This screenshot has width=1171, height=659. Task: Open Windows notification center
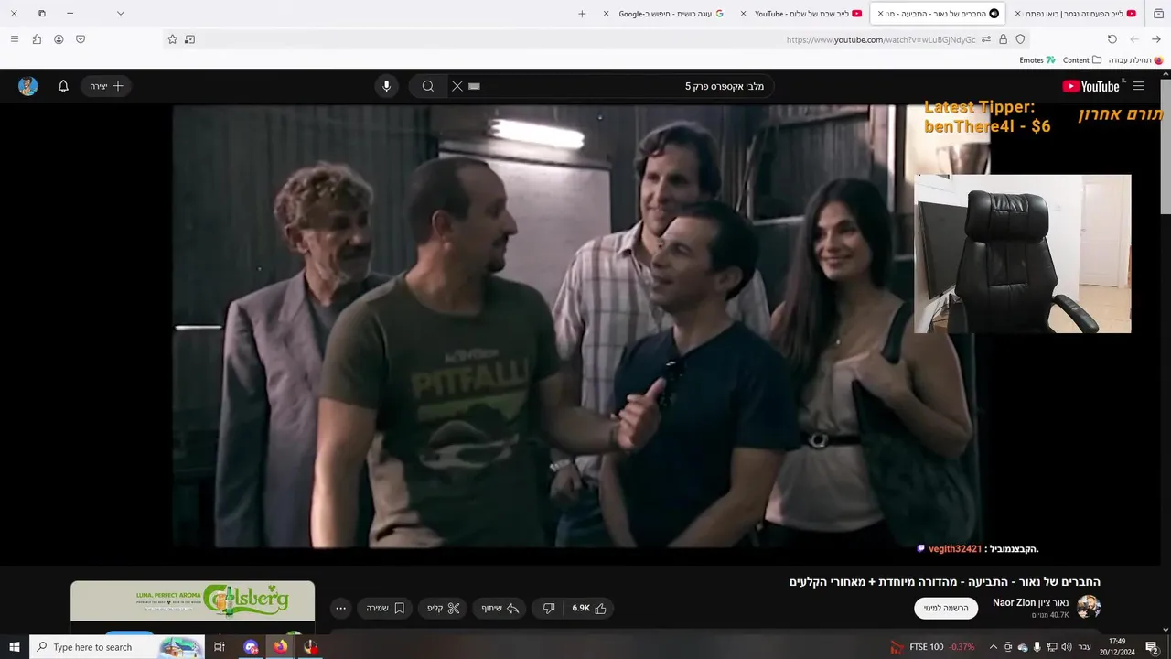(1152, 647)
